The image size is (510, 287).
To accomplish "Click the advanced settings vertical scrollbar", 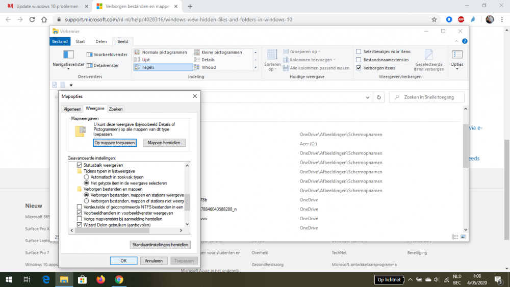I will click(x=187, y=201).
